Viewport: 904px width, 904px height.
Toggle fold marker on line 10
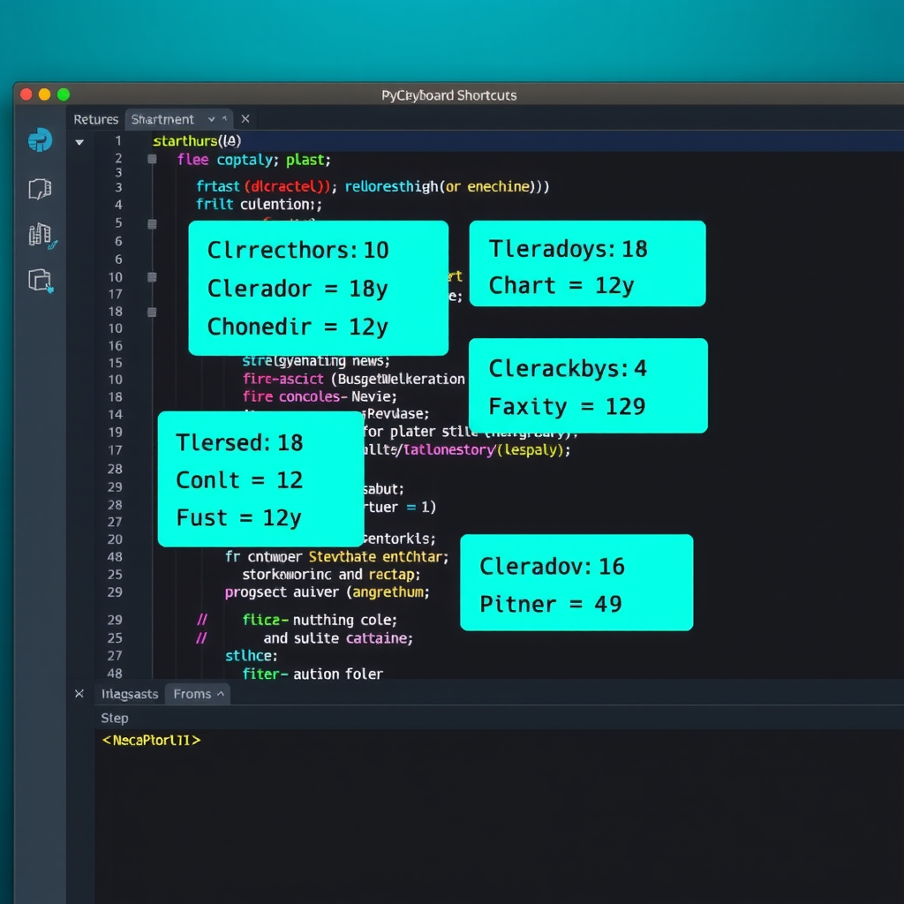coord(152,277)
